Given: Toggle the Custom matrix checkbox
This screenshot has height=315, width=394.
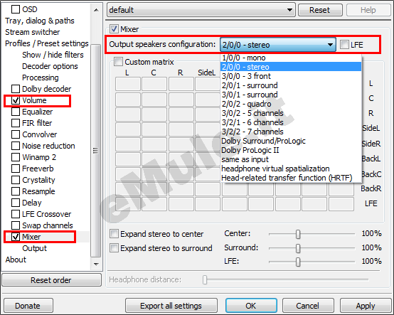Looking at the screenshot, I should point(118,62).
